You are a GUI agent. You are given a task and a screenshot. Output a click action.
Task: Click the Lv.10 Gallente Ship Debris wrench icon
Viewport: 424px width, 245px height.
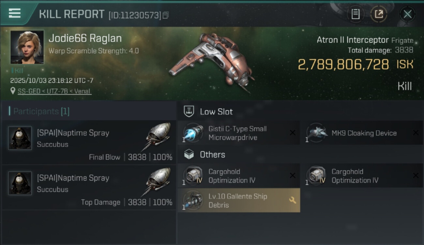(293, 200)
